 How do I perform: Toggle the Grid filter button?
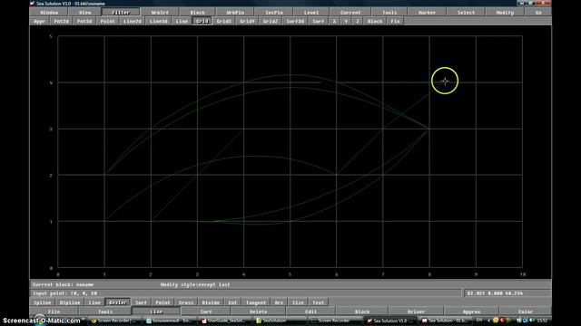pyautogui.click(x=202, y=21)
